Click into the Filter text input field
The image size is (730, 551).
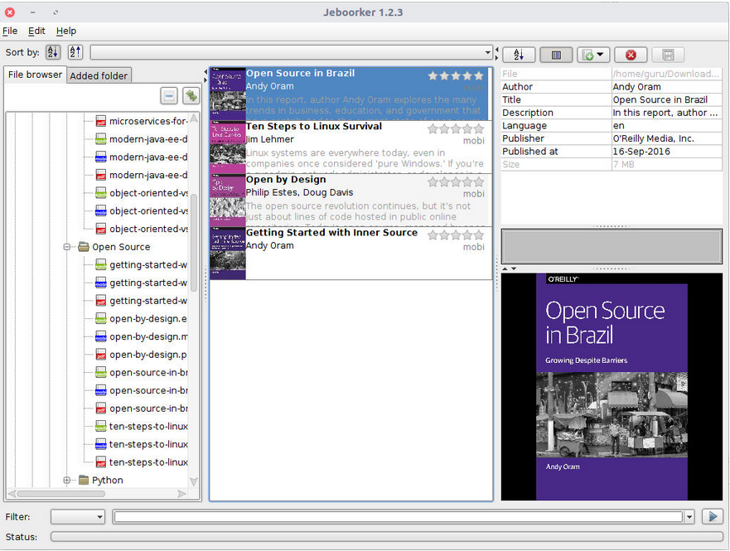click(x=399, y=516)
